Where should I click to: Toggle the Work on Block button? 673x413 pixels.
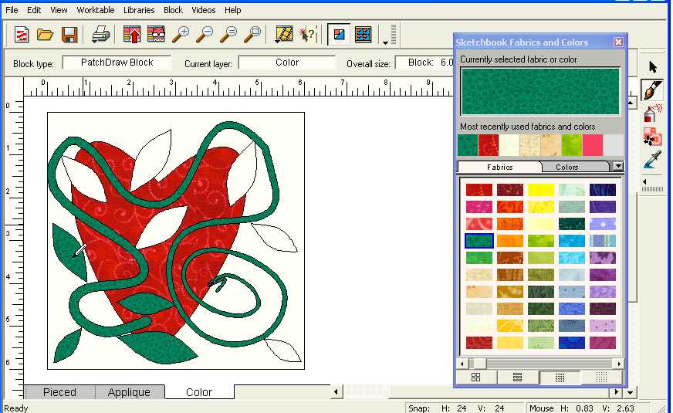click(x=338, y=34)
